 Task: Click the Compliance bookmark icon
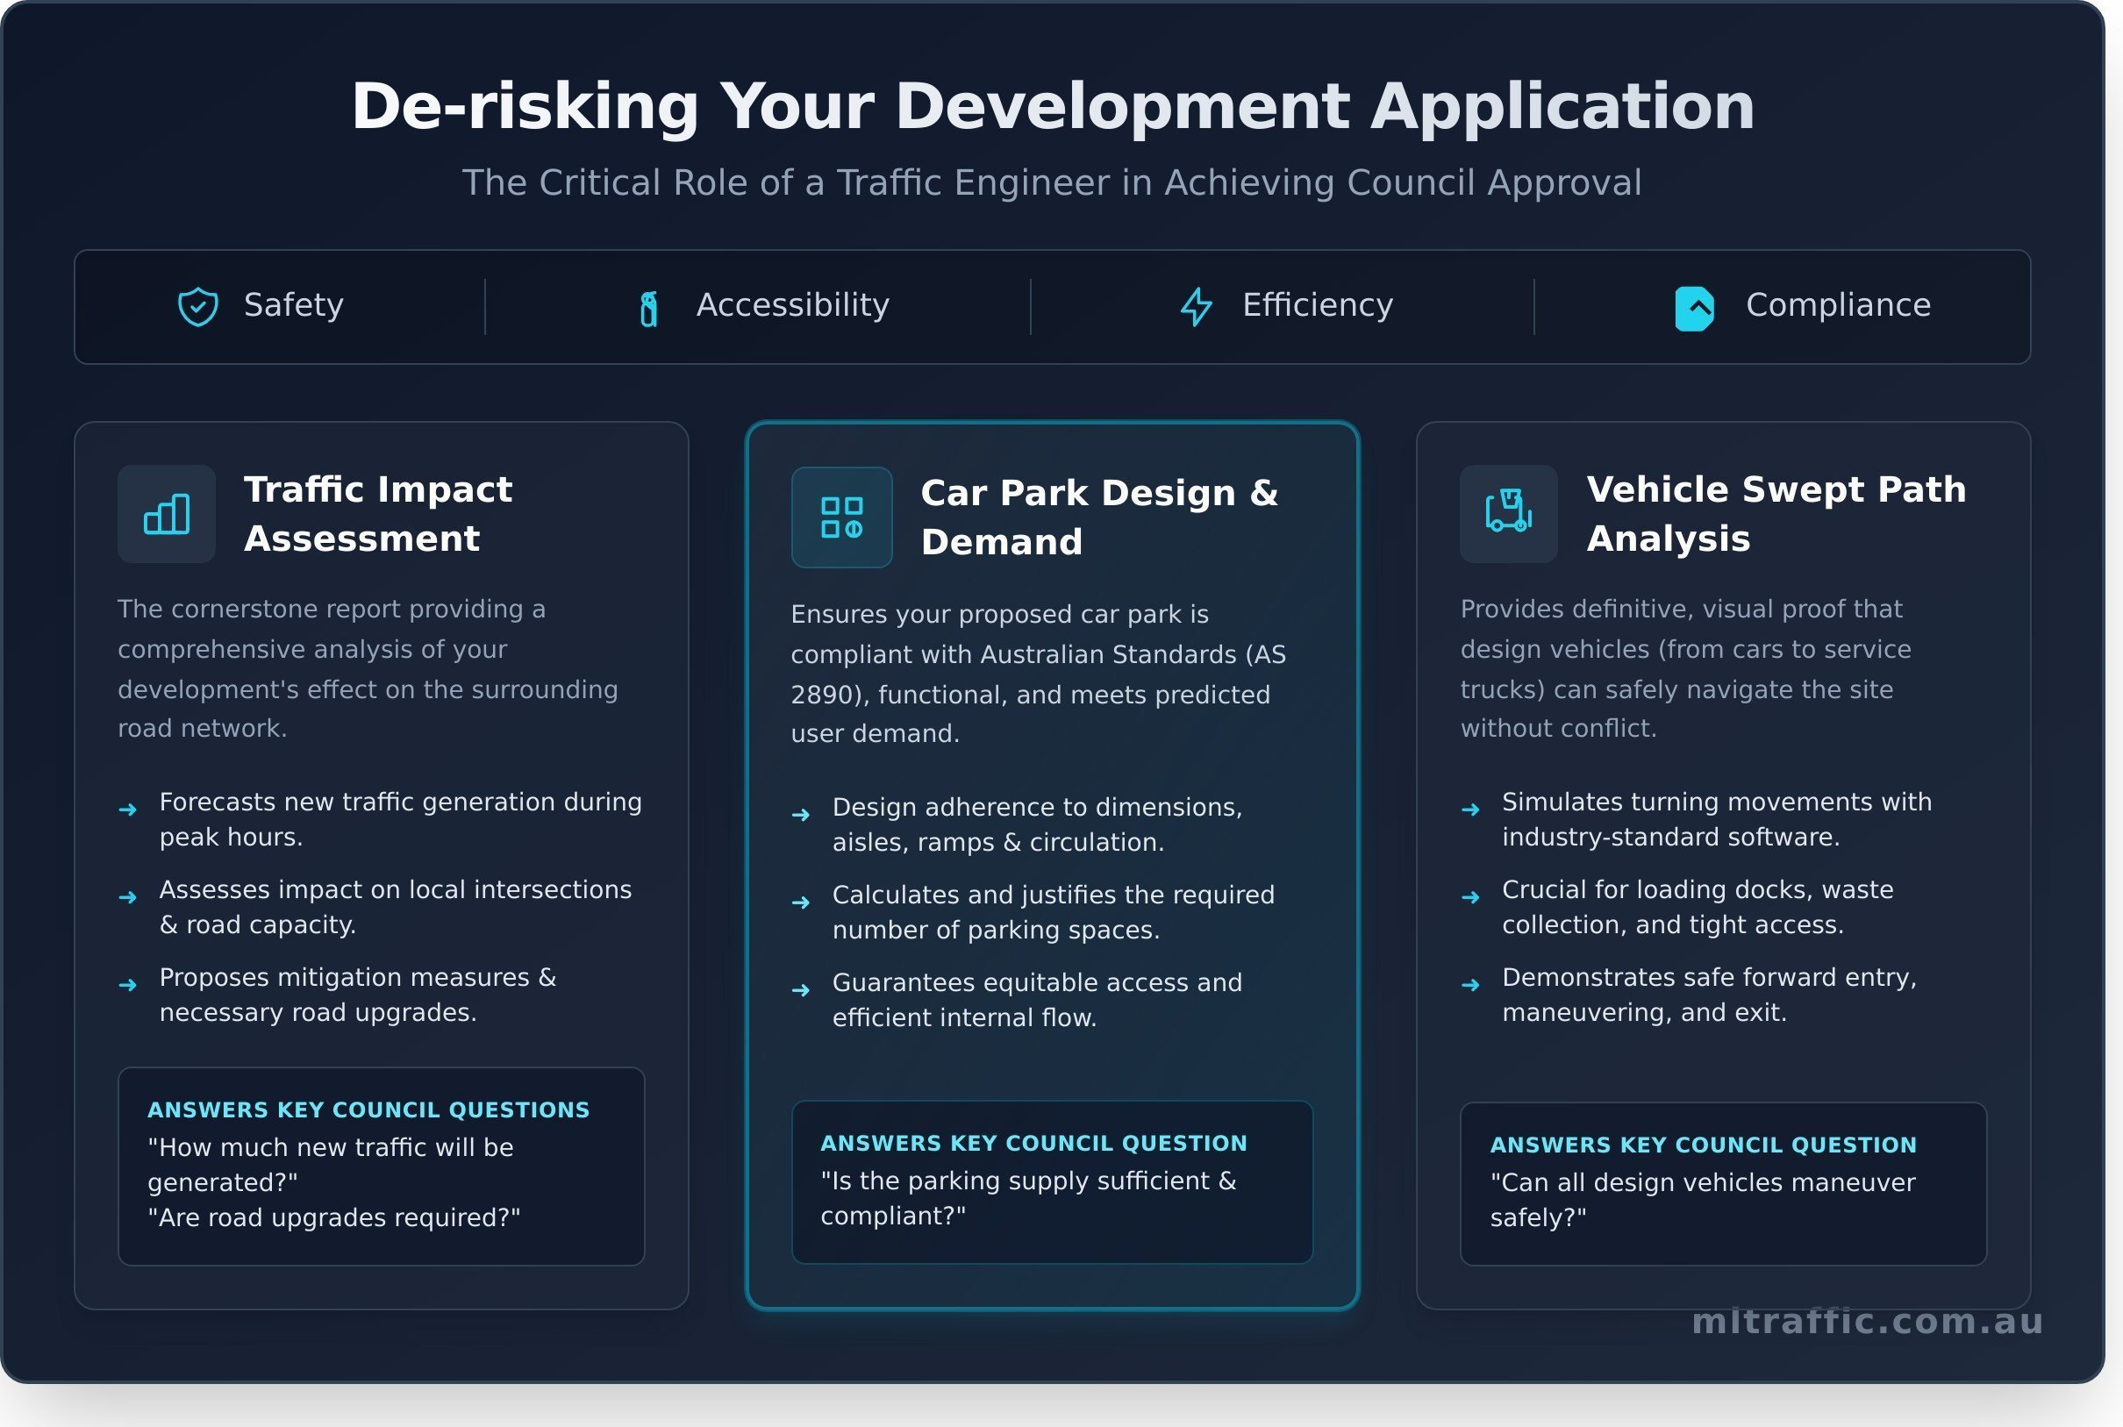click(x=1694, y=307)
